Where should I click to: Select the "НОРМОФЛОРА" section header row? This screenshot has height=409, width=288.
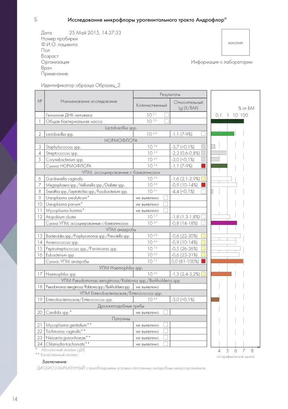tap(121, 141)
